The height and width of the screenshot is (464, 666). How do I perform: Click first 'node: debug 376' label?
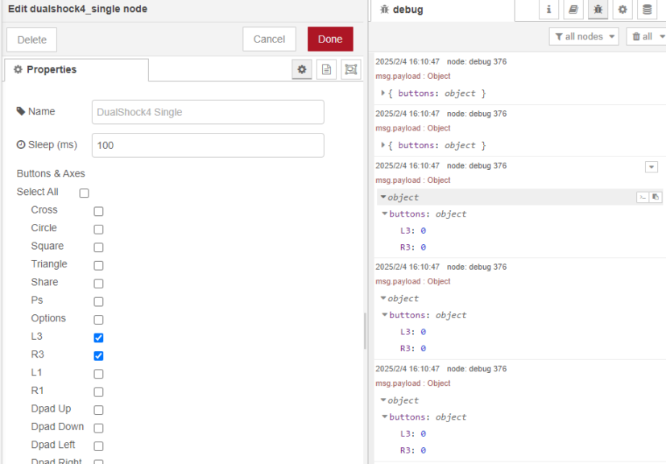pyautogui.click(x=477, y=61)
